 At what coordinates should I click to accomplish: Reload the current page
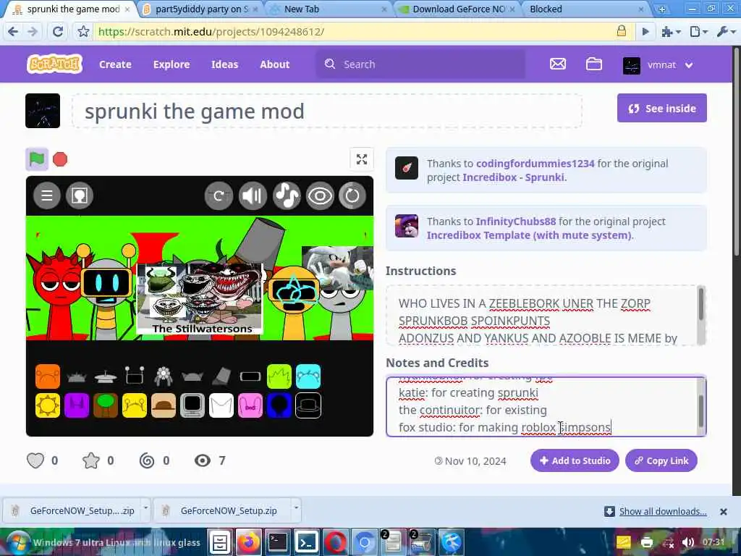[x=58, y=32]
